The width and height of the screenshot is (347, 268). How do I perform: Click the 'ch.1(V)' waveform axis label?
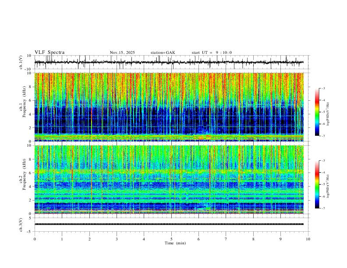pyautogui.click(x=21, y=62)
